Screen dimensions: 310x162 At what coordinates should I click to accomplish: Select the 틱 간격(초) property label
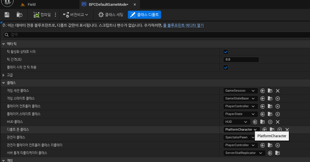coord(14,59)
